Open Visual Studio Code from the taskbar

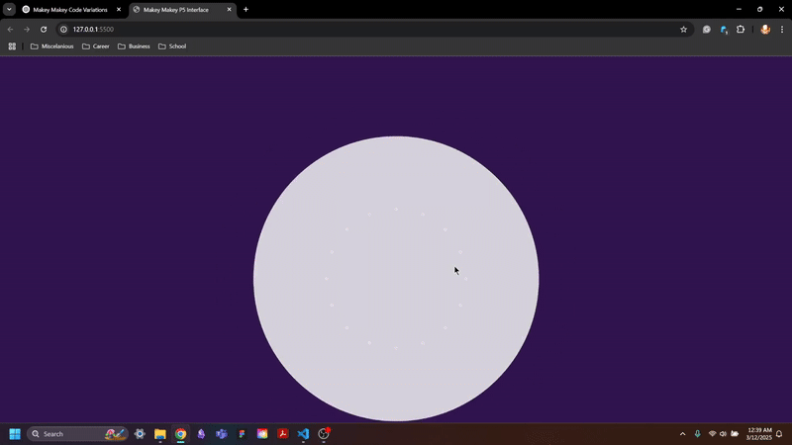(303, 434)
